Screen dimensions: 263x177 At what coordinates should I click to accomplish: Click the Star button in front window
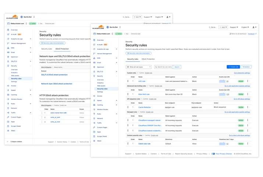click(x=126, y=34)
